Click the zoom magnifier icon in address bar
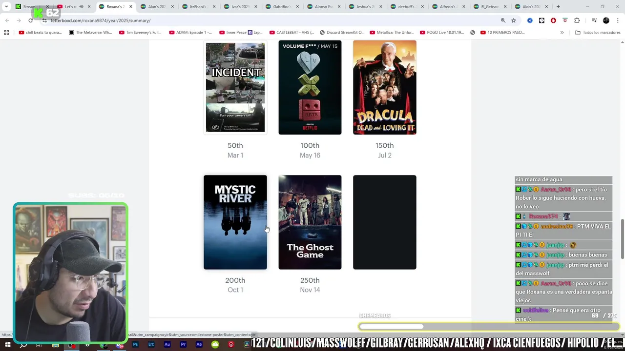Viewport: 625px width, 351px height. coord(503,20)
